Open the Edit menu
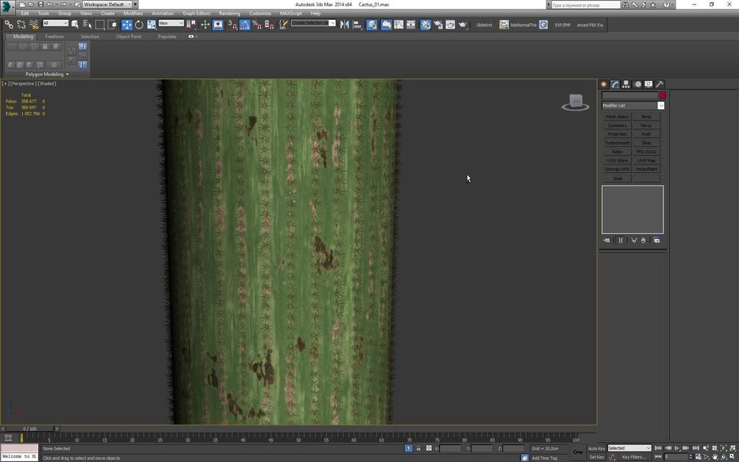739x462 pixels. click(25, 13)
